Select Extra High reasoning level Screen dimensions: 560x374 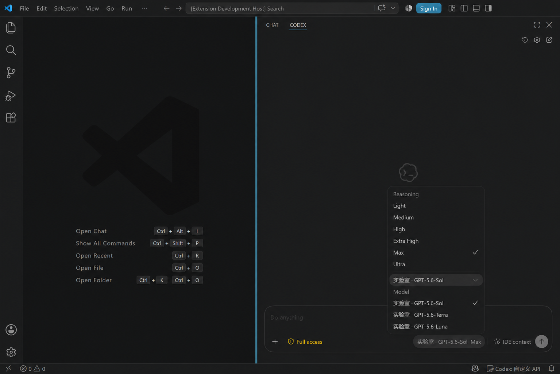tap(436, 241)
